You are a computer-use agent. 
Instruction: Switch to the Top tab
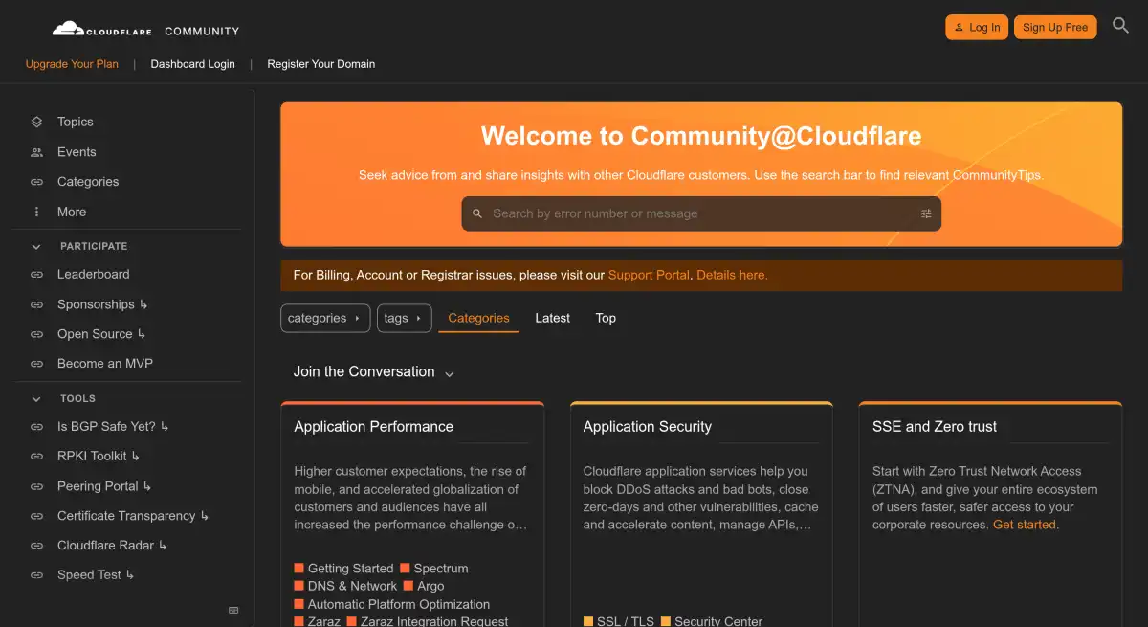tap(606, 318)
